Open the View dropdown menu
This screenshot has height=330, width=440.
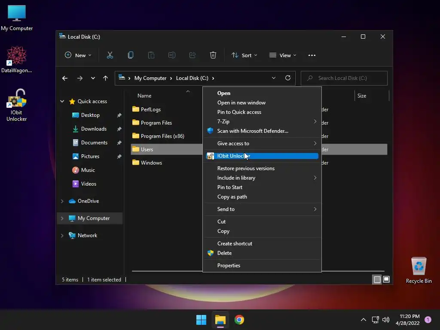coord(283,55)
